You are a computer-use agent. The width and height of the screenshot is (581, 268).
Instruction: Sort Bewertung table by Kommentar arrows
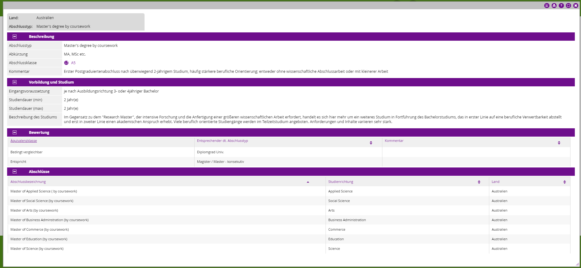pos(559,143)
